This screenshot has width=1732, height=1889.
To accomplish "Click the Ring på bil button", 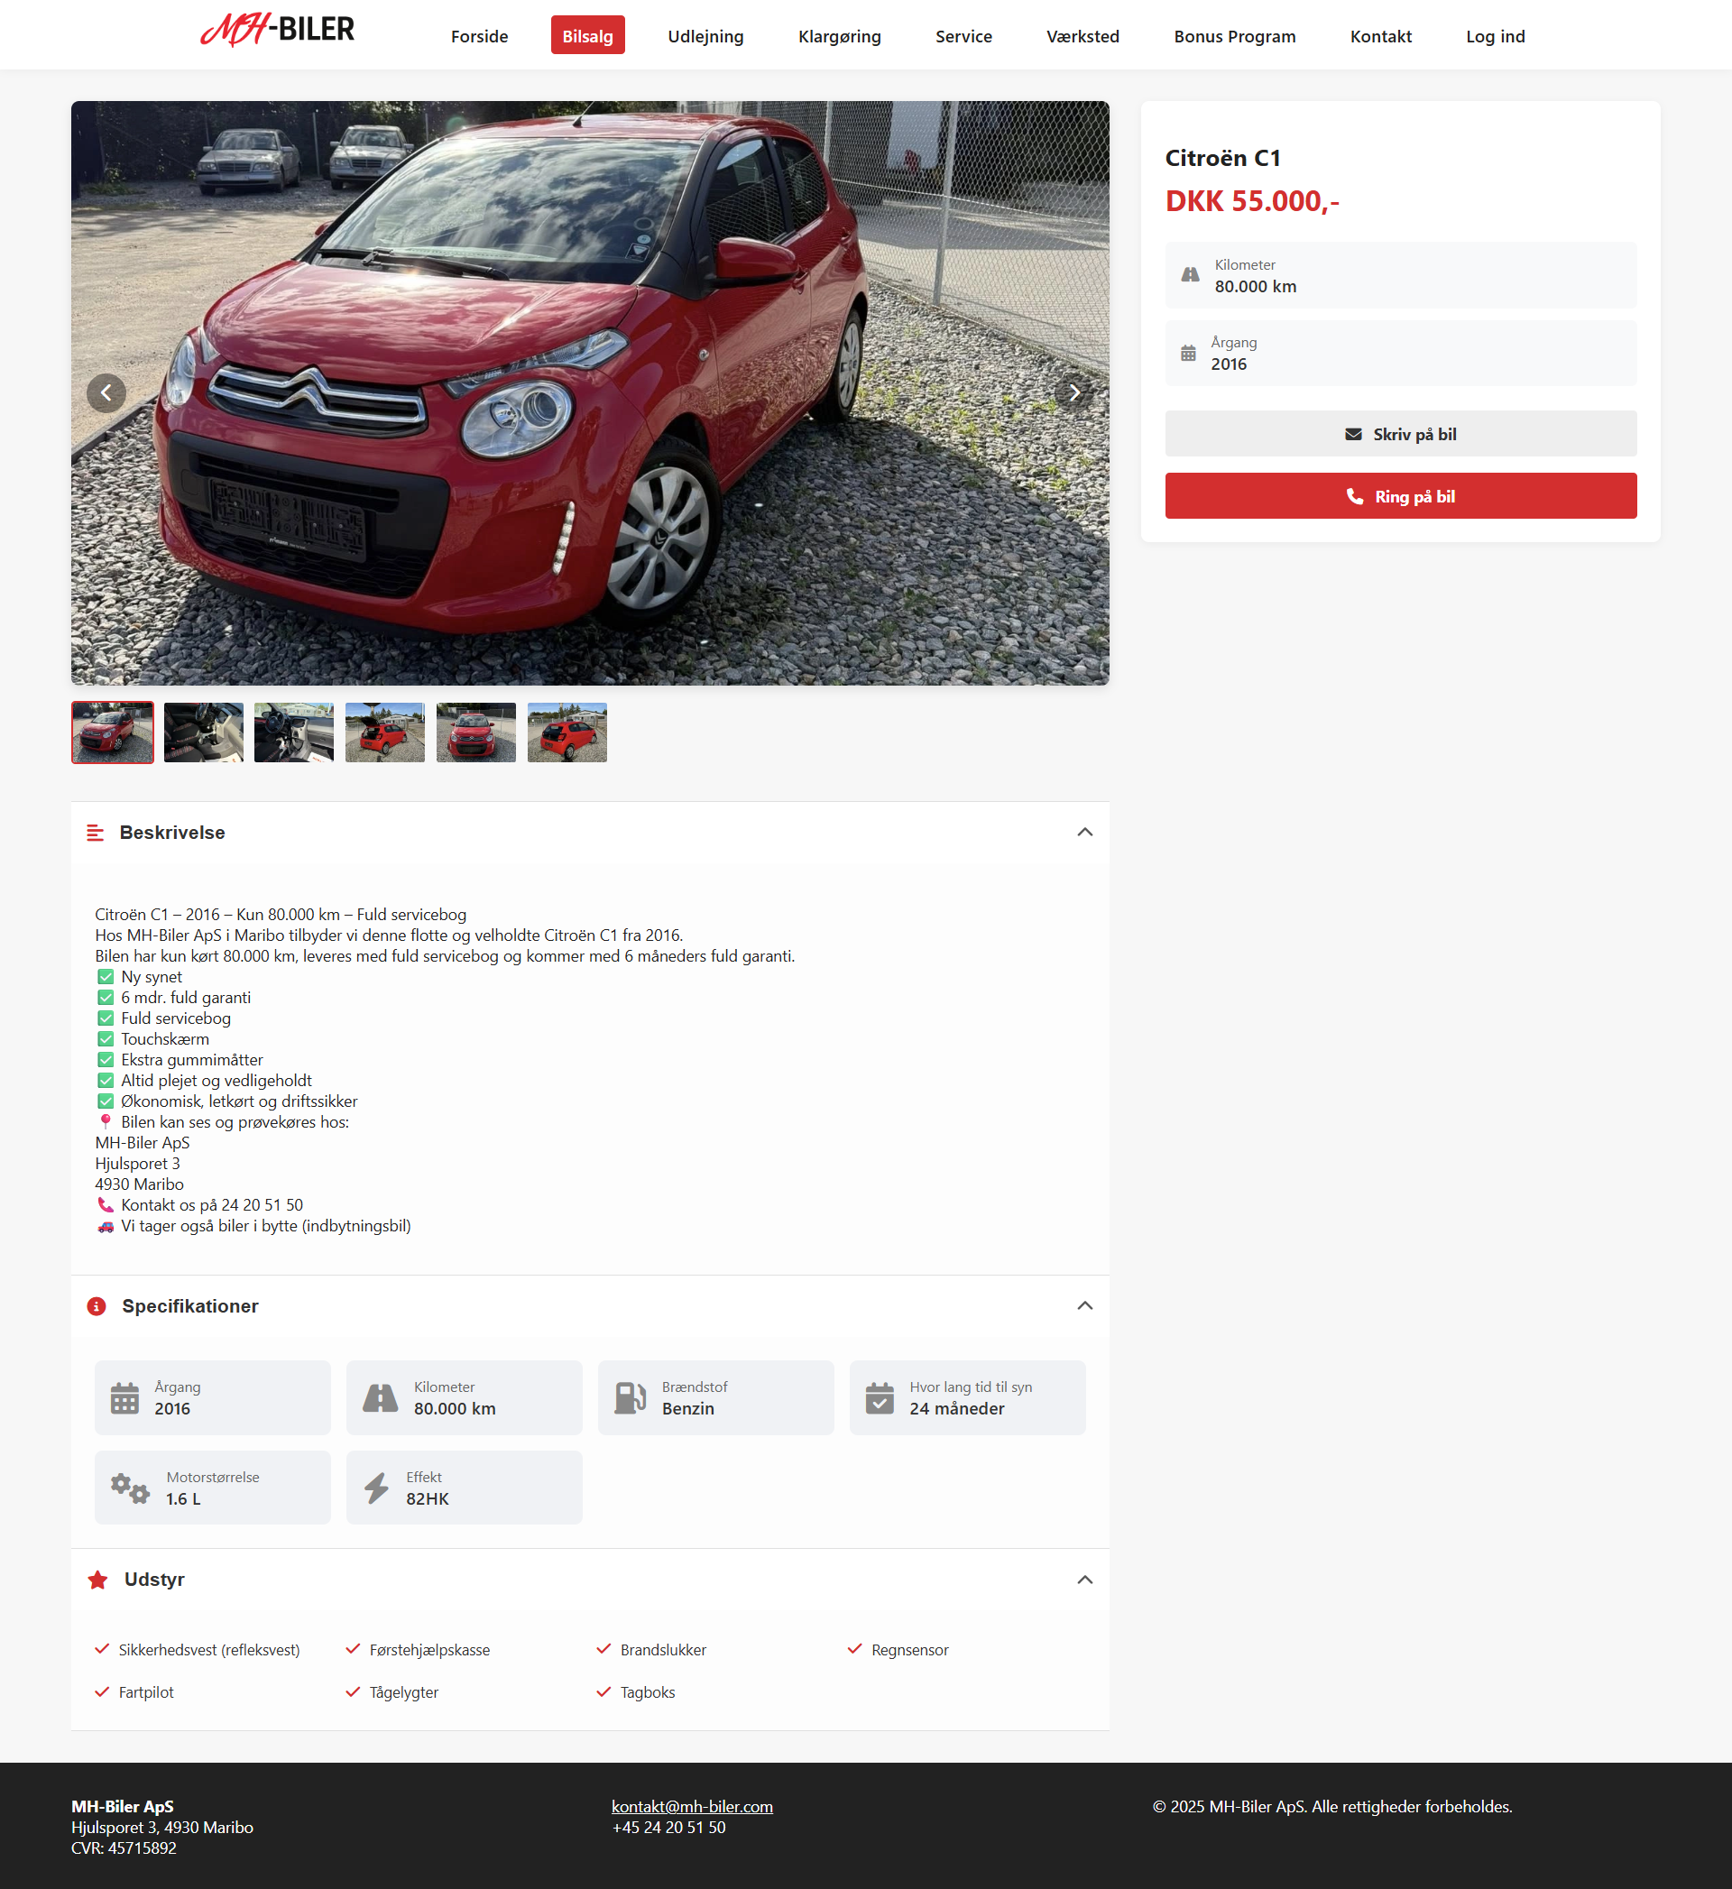I will (1400, 495).
